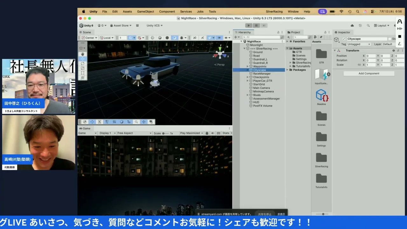This screenshot has height=229, width=407.
Task: Open the Tag dropdown showing Untagged
Action: [359, 44]
